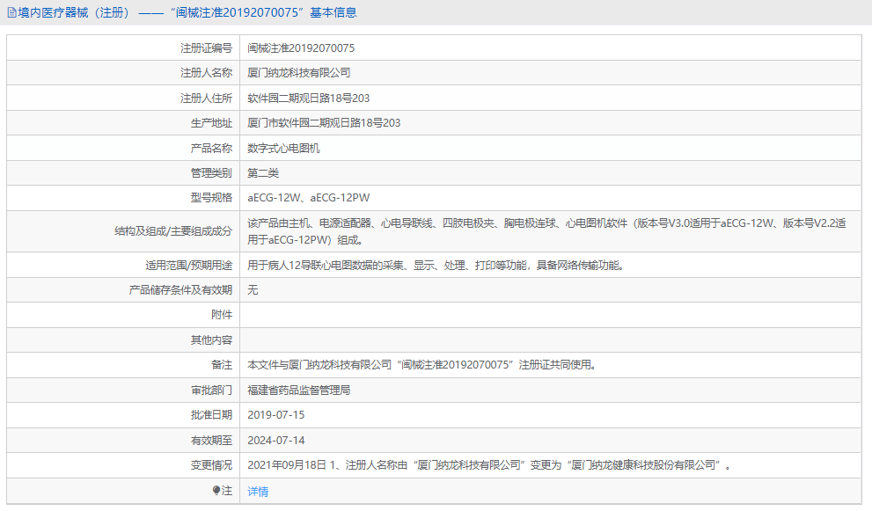The height and width of the screenshot is (511, 872).
Task: Select the 有效期至 date 2024-07-14
Action: [x=276, y=440]
